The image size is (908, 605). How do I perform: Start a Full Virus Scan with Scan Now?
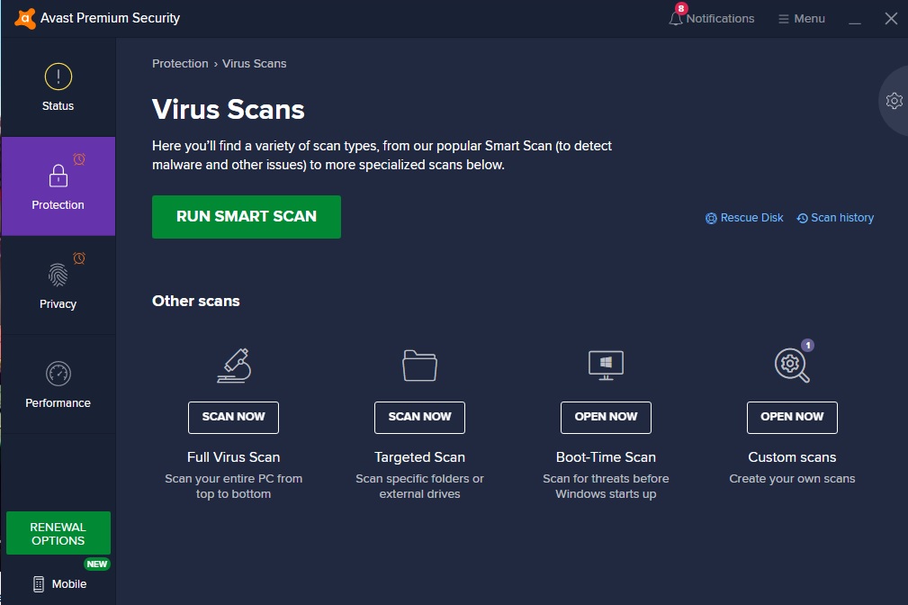pyautogui.click(x=233, y=417)
